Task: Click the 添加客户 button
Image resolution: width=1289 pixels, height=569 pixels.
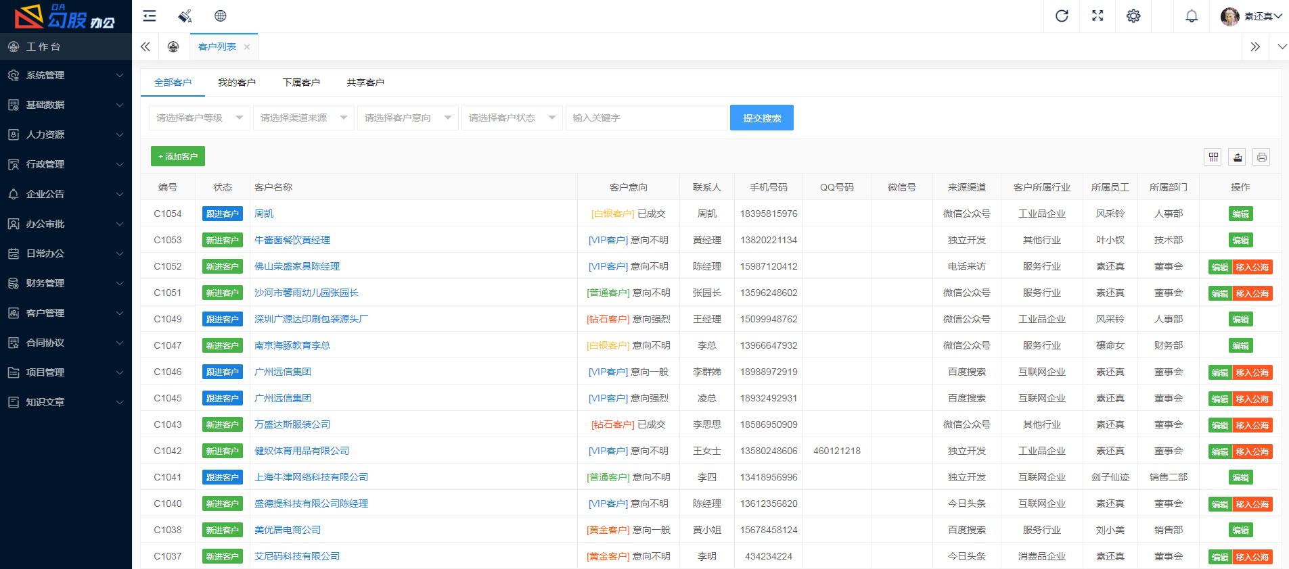Action: (178, 156)
